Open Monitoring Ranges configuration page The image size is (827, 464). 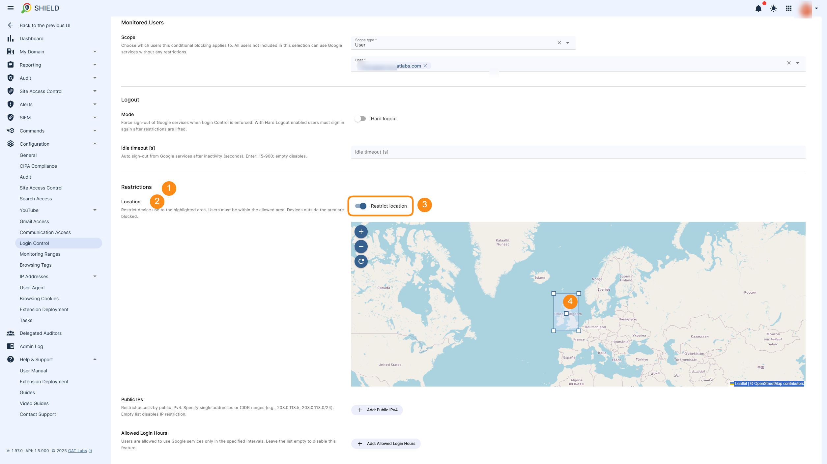click(40, 254)
